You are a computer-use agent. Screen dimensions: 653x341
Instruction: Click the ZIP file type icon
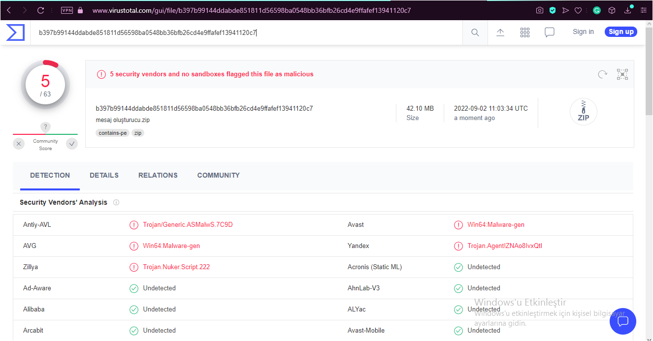tap(584, 112)
